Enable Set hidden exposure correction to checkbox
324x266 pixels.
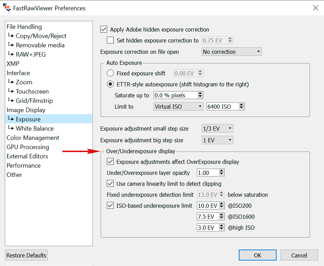pos(110,40)
